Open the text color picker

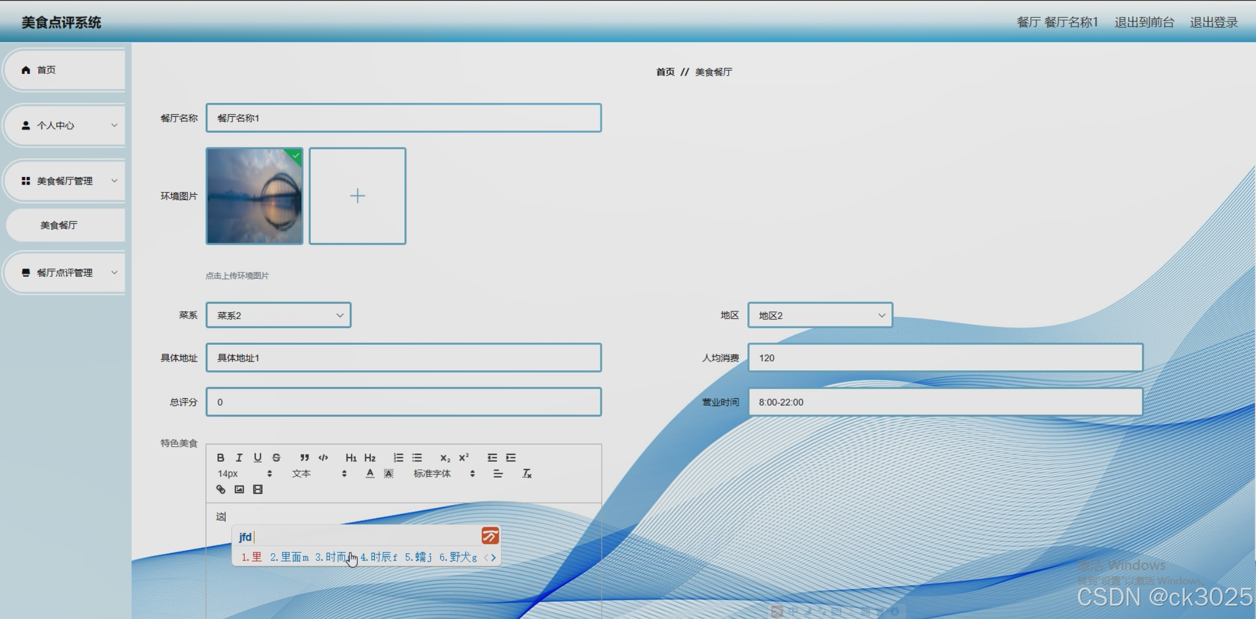(x=370, y=474)
